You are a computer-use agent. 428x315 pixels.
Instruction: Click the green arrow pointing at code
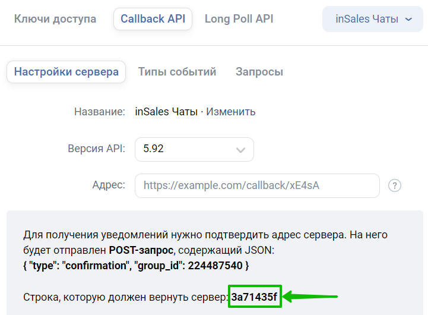click(x=310, y=297)
